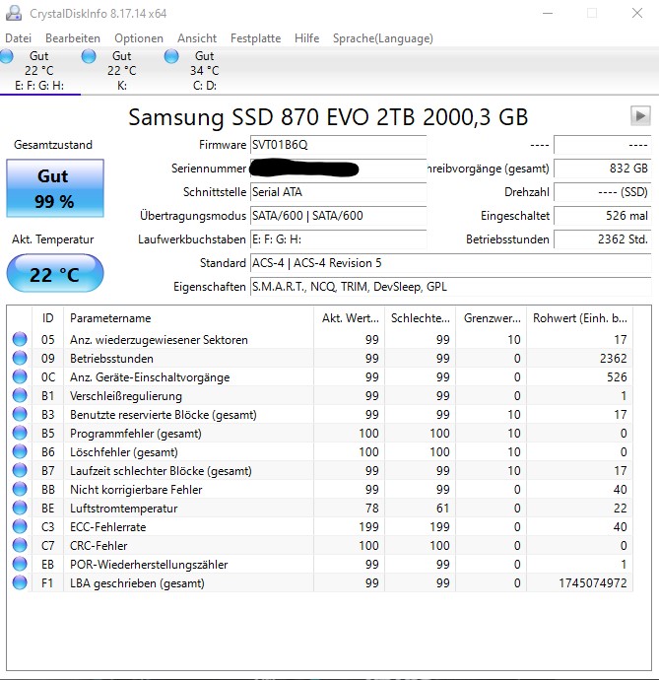
Task: Click the Rohwert column header
Action: pos(579,318)
